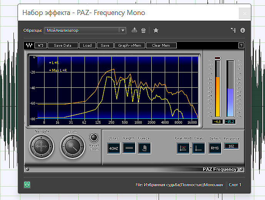Toggle the effect power state button
Viewport: 265px width, 200px height.
pyautogui.click(x=27, y=185)
